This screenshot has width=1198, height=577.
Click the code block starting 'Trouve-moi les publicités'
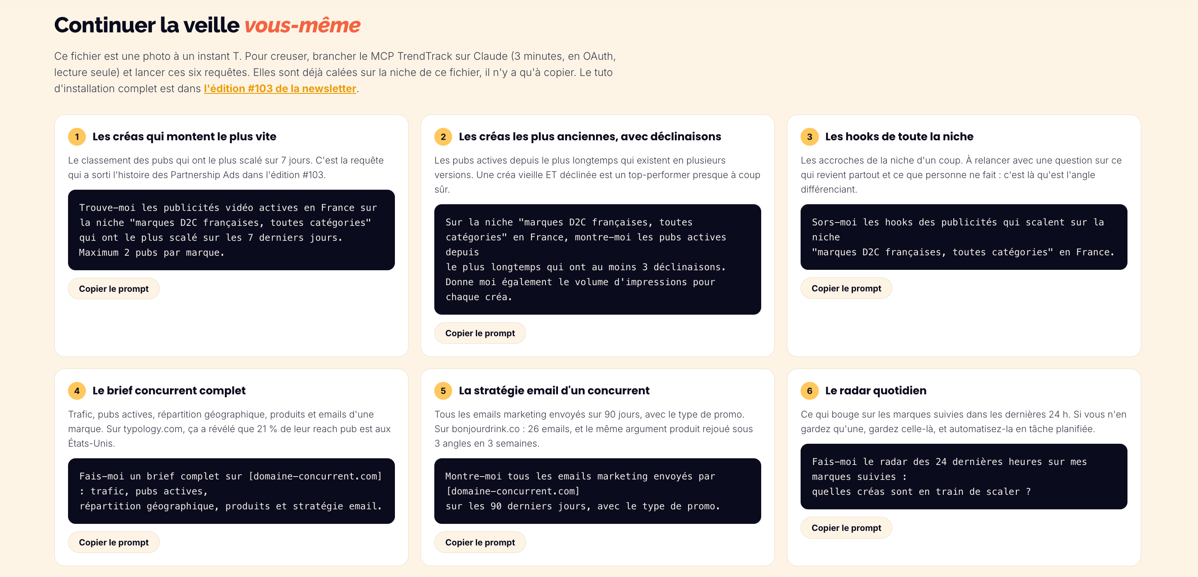point(231,230)
